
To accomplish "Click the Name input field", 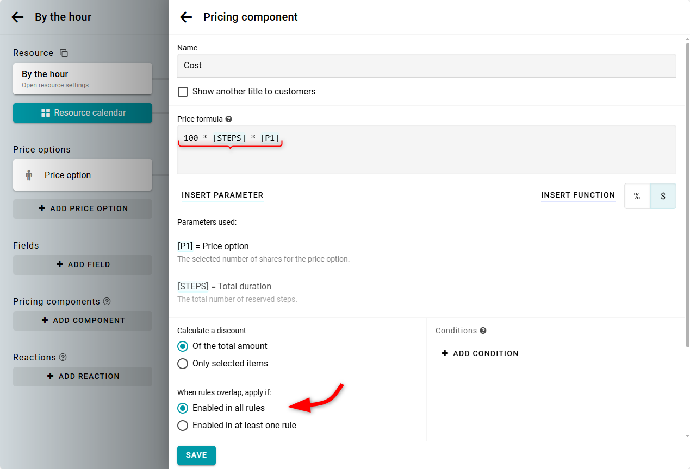I will pyautogui.click(x=426, y=66).
